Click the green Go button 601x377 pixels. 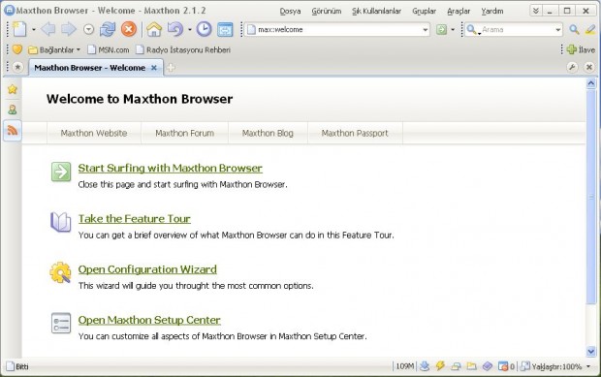pos(442,29)
